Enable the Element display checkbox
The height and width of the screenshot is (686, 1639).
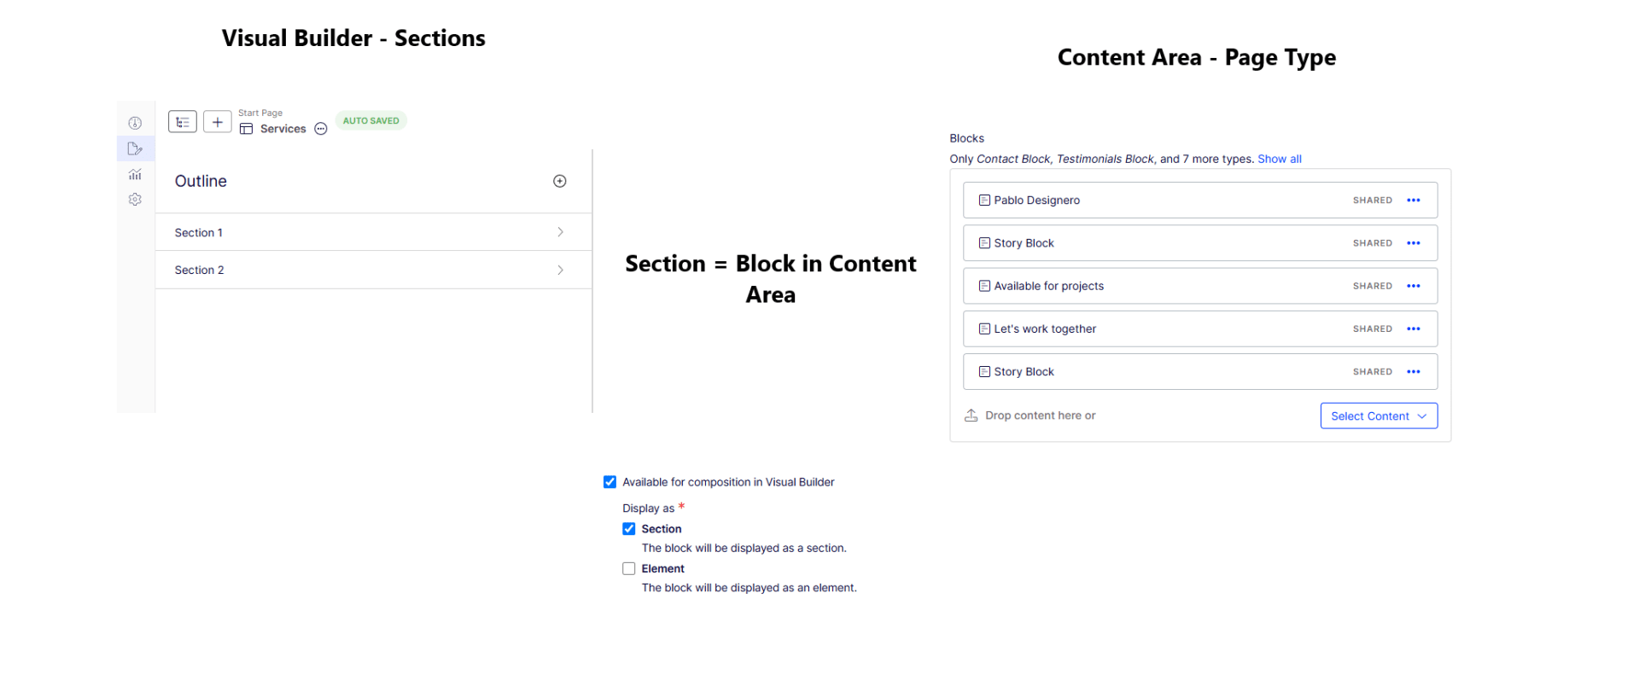(629, 568)
